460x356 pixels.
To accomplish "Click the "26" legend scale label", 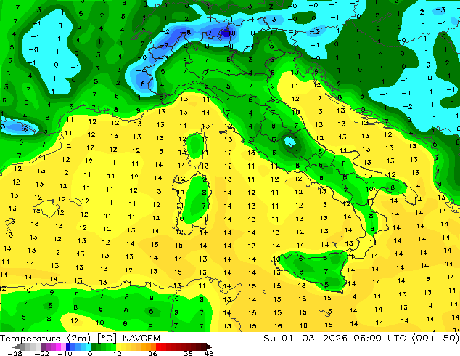I will point(152,353).
